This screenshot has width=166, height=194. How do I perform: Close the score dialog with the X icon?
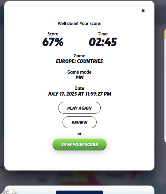(x=143, y=11)
